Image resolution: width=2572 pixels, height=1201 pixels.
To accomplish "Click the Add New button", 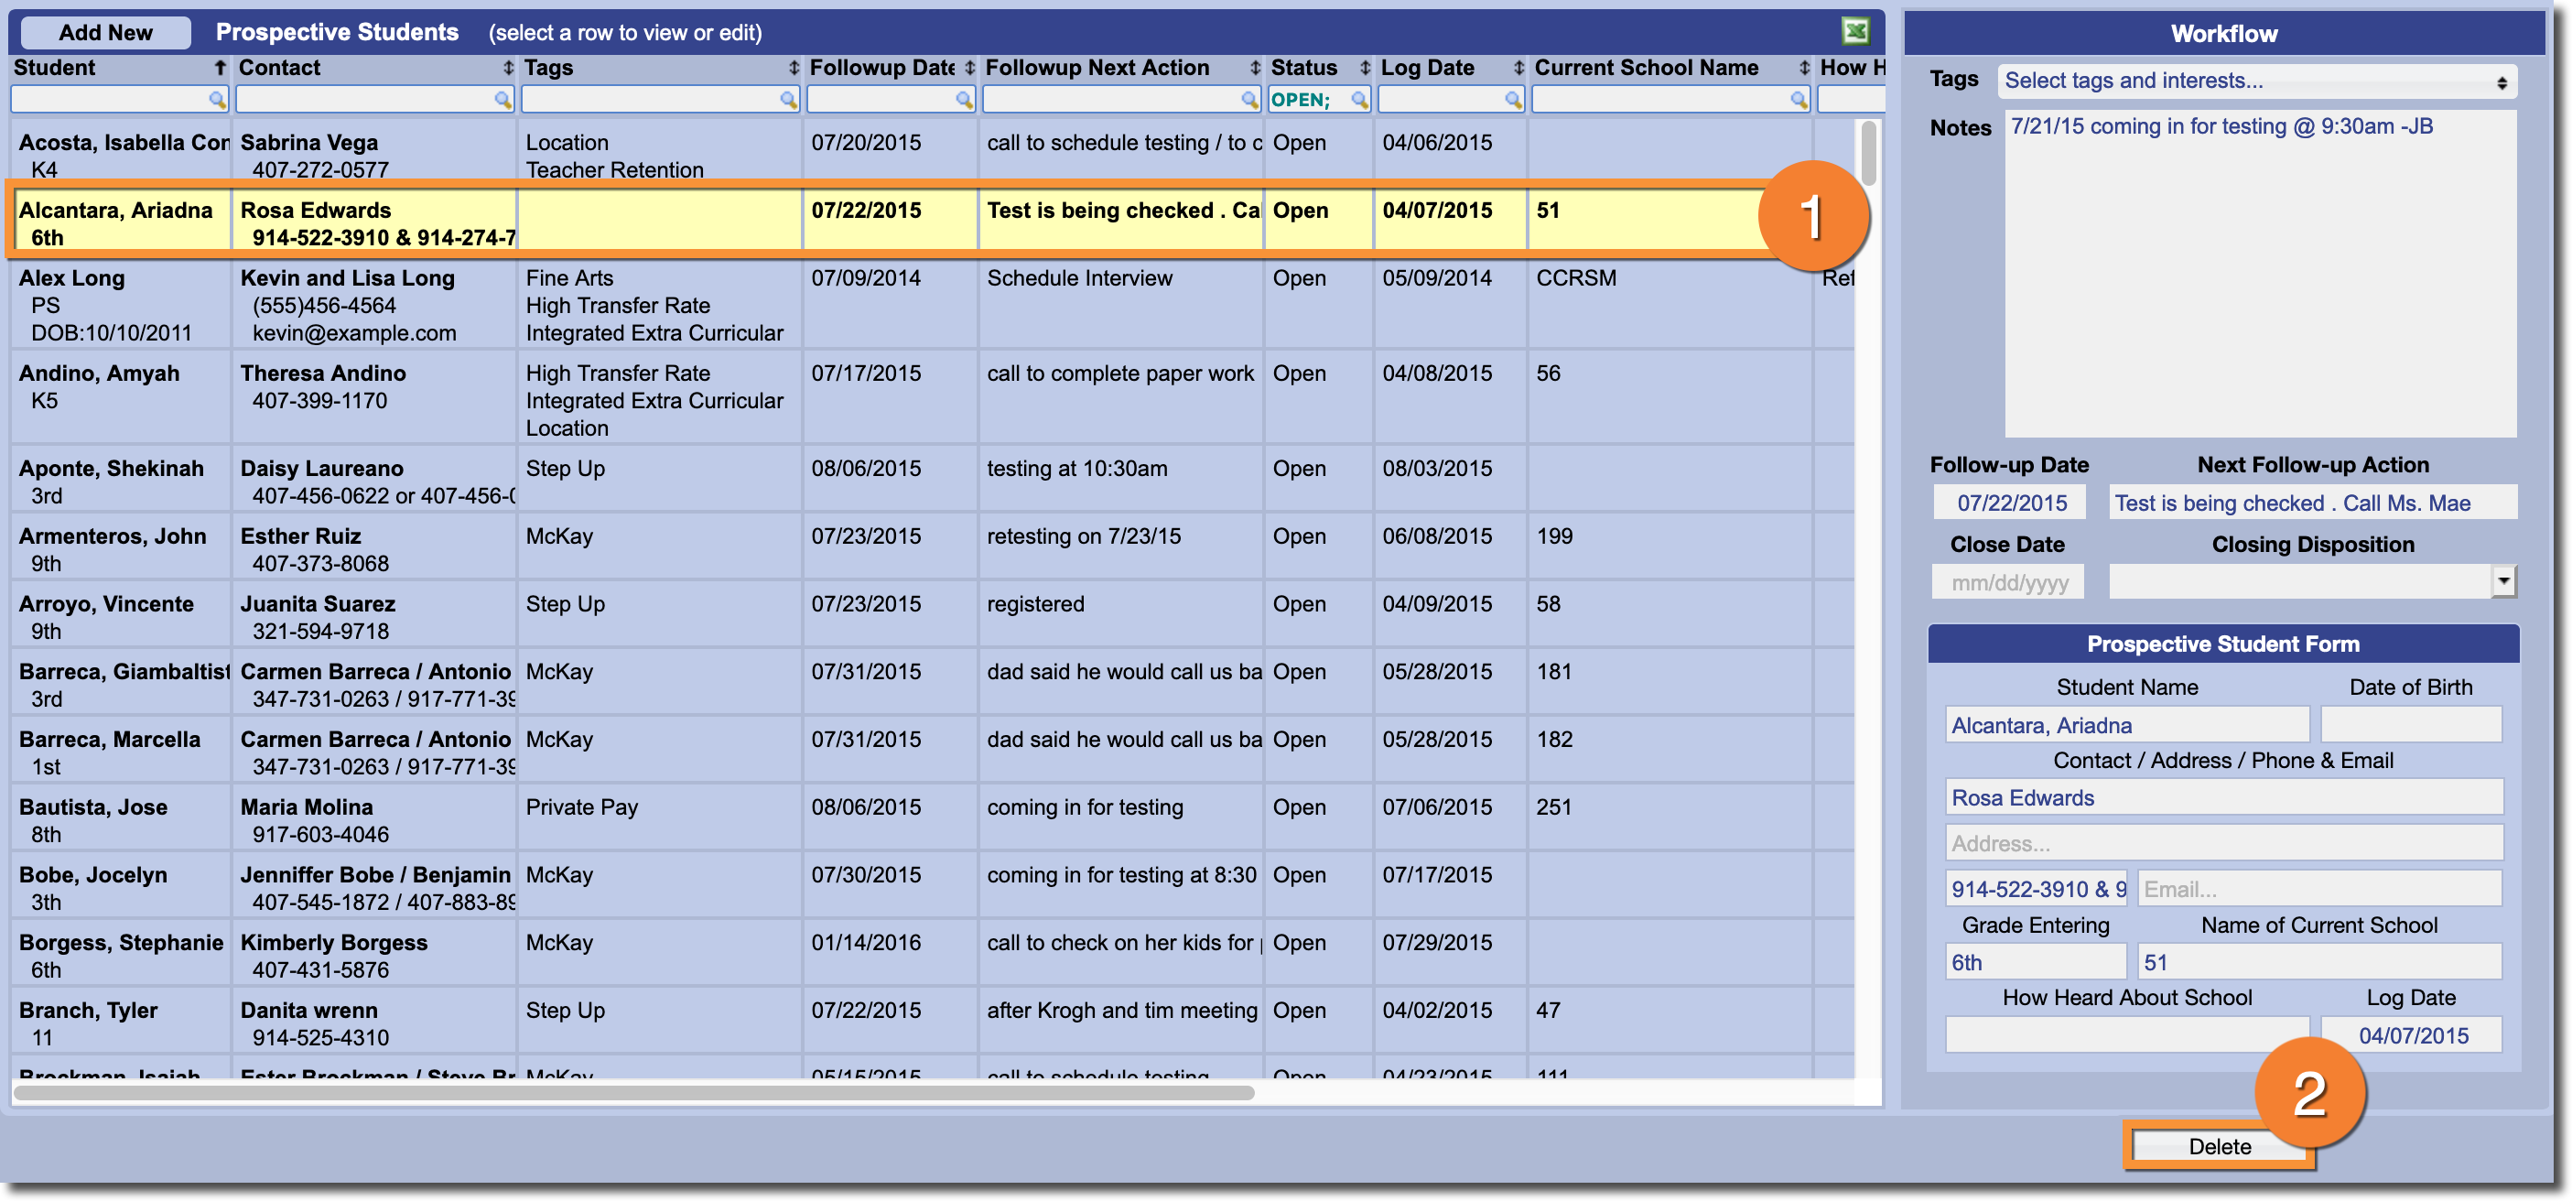I will [x=105, y=32].
